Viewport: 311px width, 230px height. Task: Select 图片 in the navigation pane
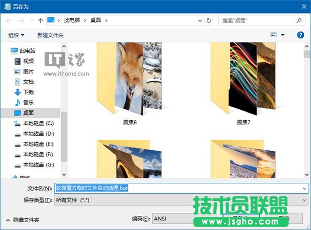tap(28, 71)
